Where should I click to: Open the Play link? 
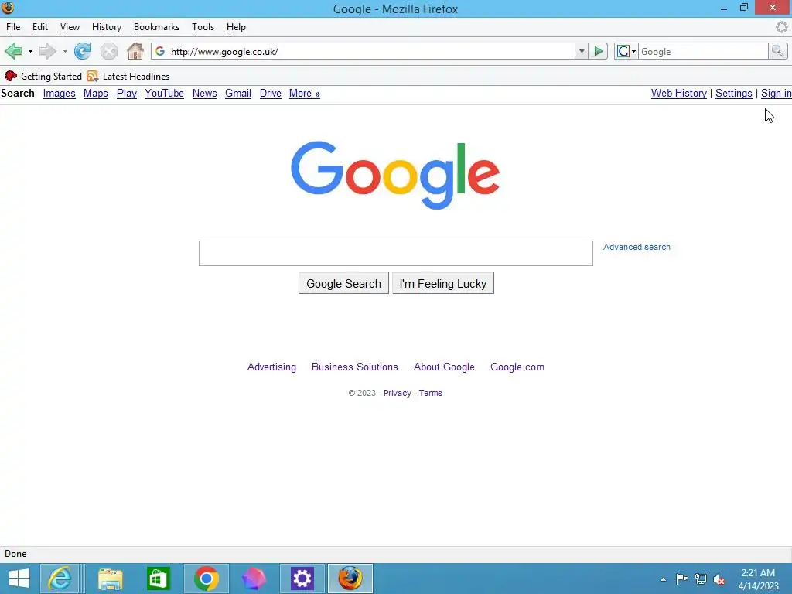[x=127, y=94]
